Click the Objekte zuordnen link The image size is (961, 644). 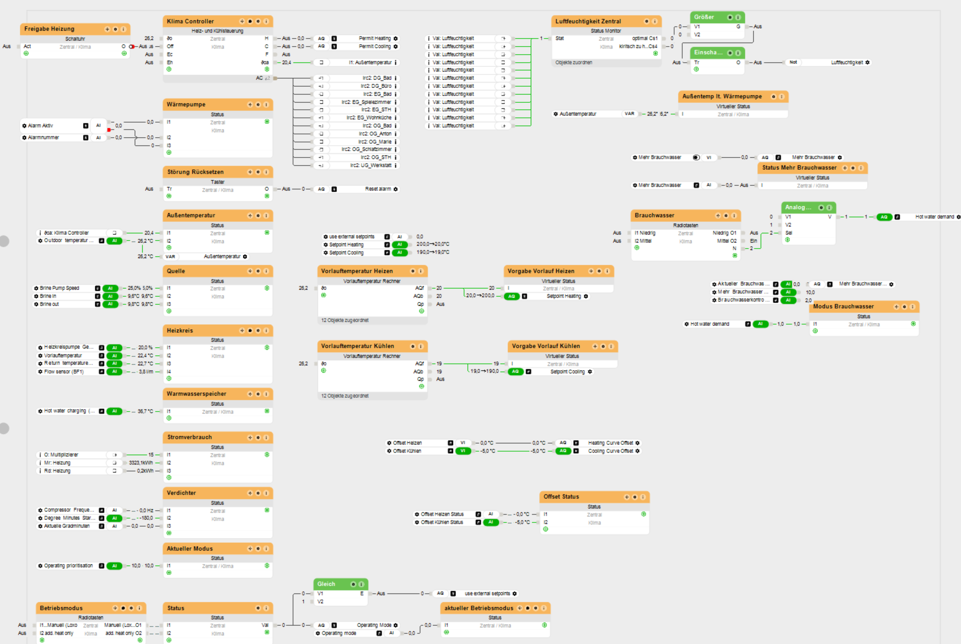(573, 62)
